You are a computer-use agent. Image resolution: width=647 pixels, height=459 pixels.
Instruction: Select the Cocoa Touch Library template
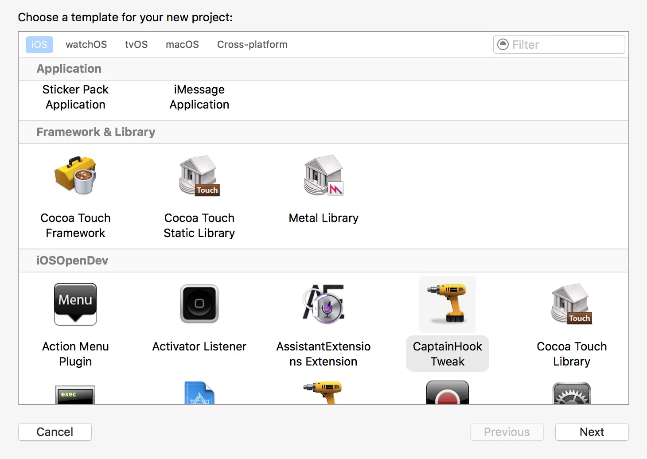(571, 323)
